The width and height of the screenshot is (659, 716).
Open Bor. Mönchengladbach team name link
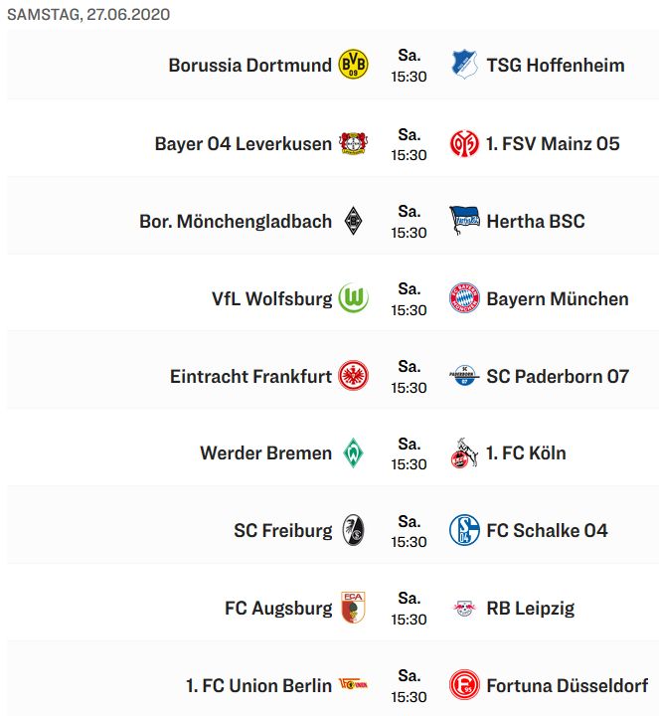click(236, 221)
